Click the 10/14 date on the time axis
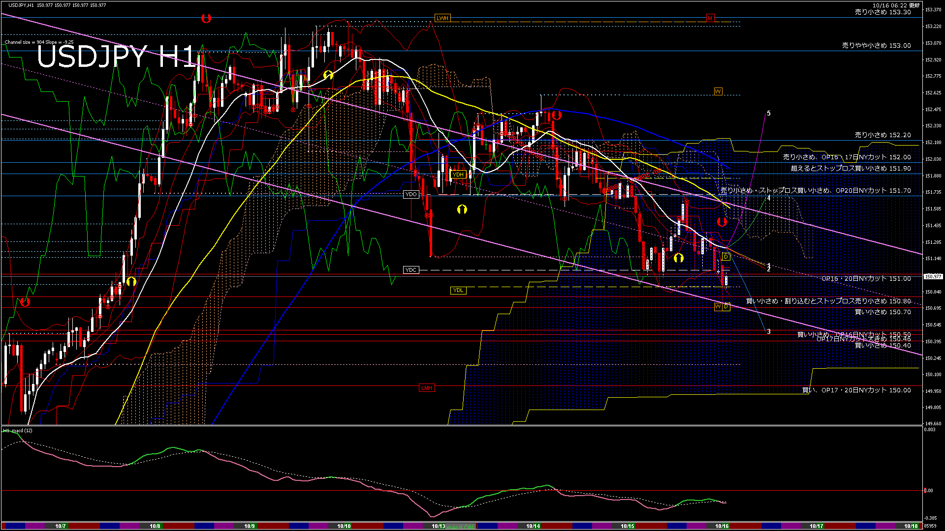This screenshot has height=531, width=945. click(x=533, y=526)
